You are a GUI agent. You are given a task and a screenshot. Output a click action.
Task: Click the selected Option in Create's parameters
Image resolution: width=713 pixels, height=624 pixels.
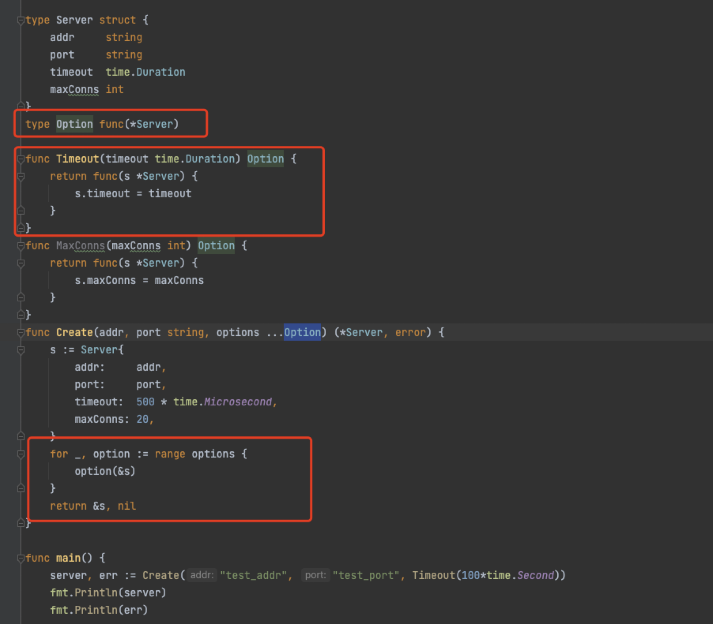point(302,333)
